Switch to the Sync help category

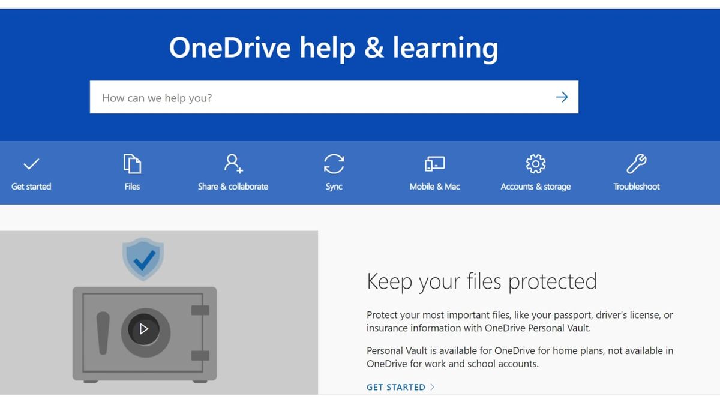[334, 186]
